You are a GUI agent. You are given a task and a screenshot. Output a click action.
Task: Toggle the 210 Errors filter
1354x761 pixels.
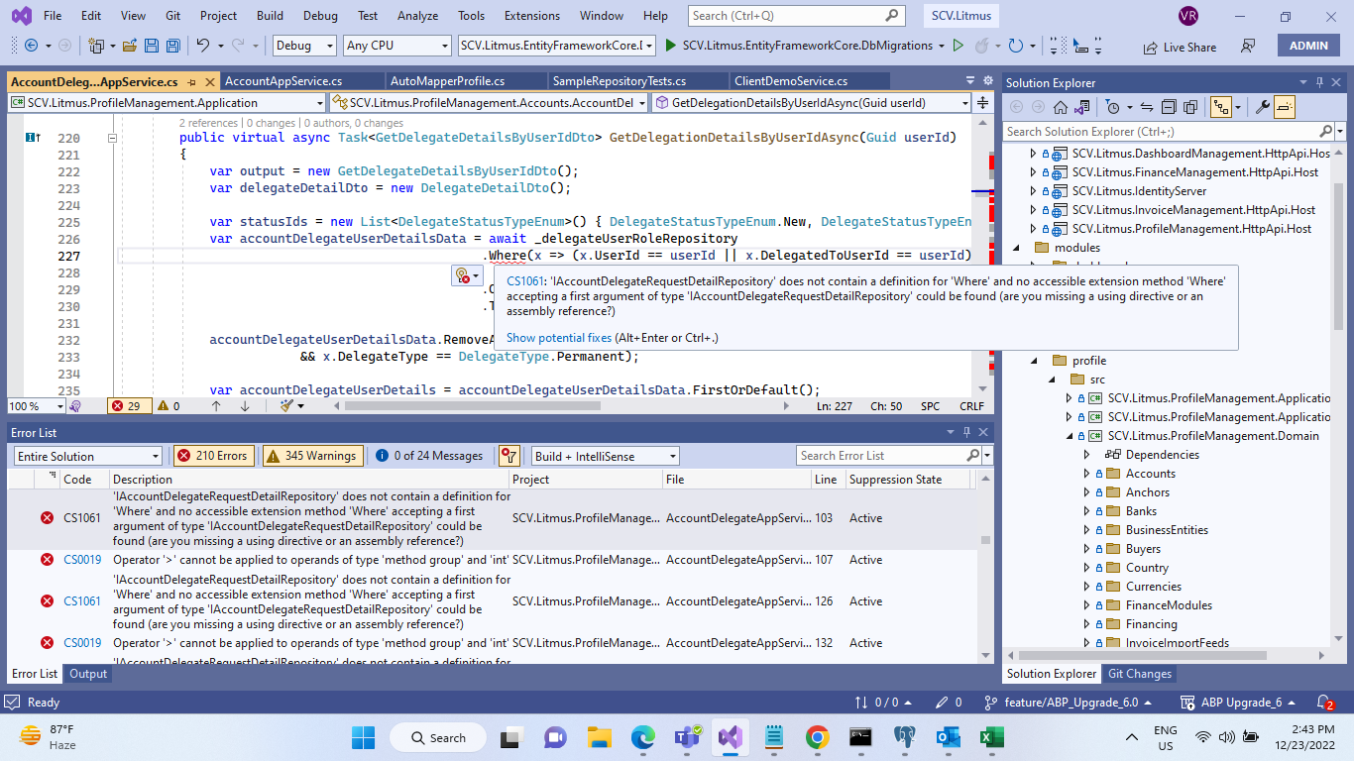coord(213,456)
